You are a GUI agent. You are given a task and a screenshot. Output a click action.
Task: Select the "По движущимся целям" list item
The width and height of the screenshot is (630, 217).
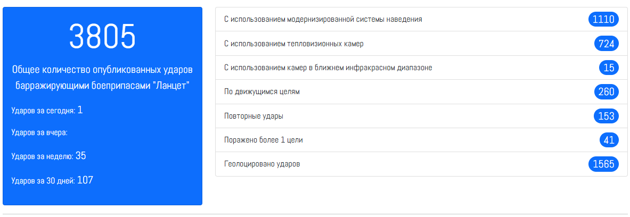tap(263, 91)
